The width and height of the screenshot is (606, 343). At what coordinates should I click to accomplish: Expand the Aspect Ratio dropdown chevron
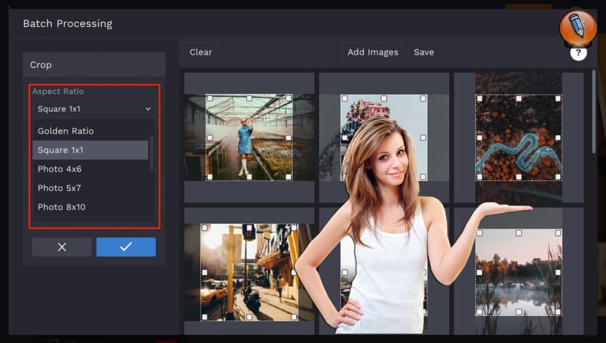coord(148,109)
